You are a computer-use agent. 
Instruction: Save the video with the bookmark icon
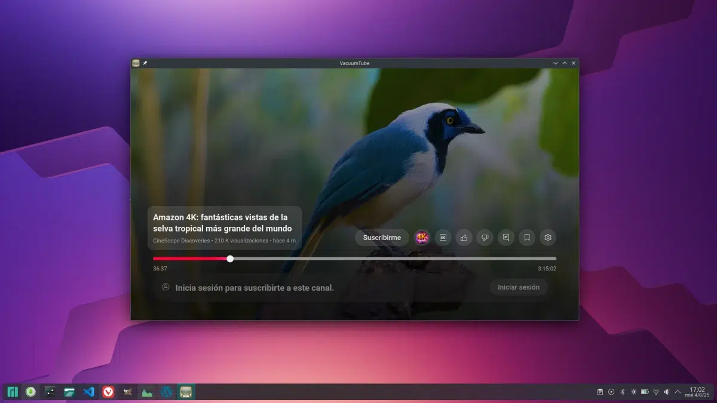coord(527,238)
